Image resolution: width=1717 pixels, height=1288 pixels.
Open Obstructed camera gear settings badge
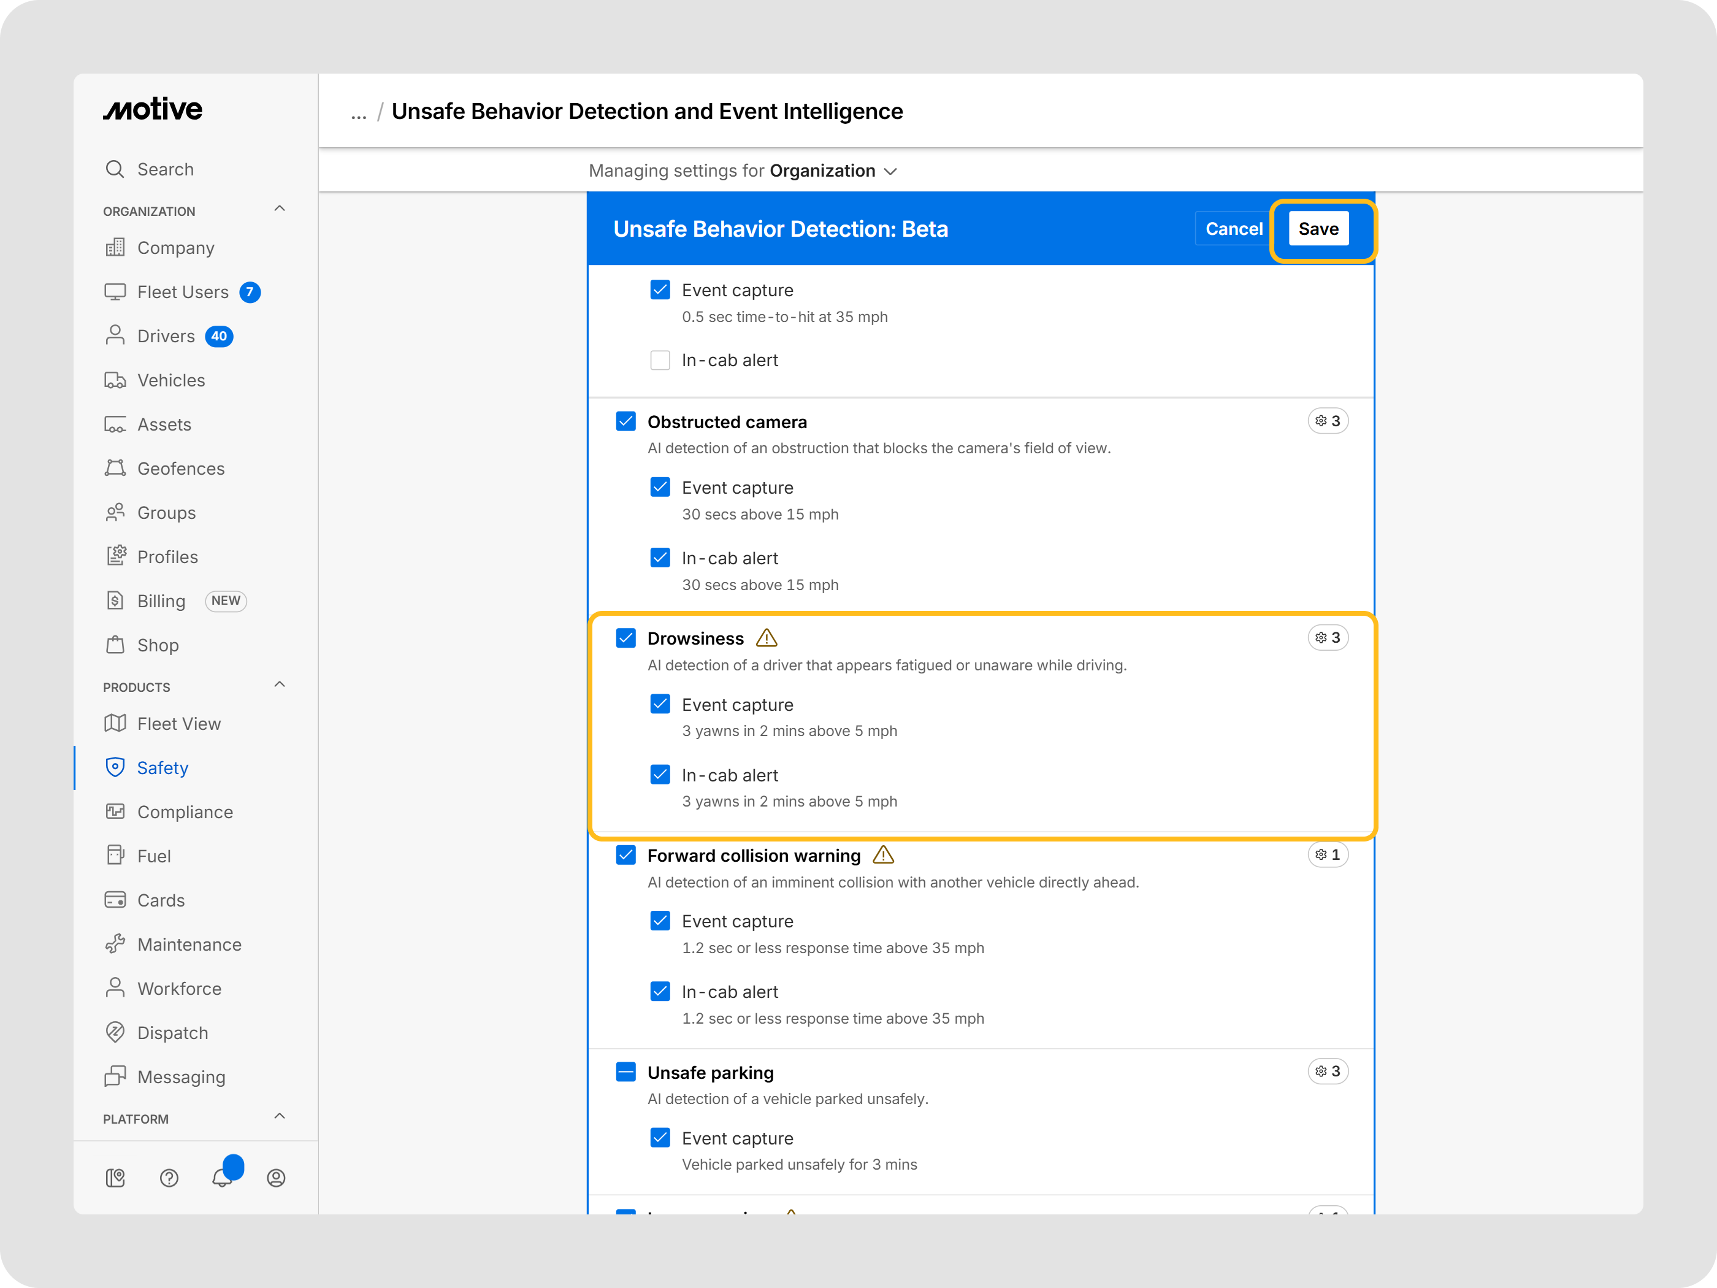(1328, 421)
